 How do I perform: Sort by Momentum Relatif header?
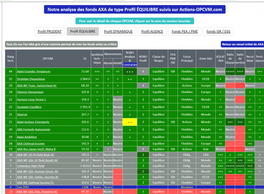click(x=118, y=63)
